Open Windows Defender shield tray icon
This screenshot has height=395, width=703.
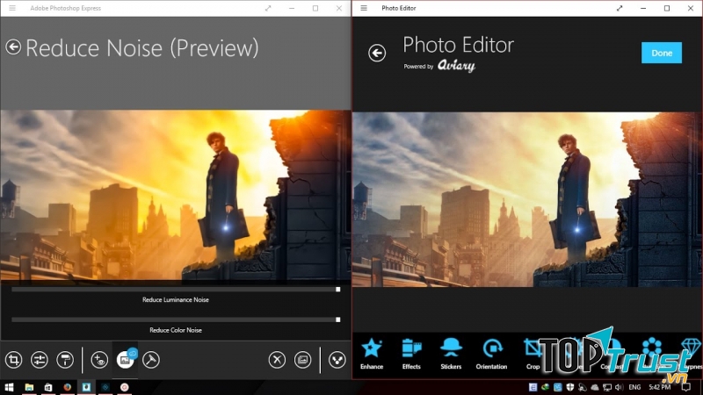pyautogui.click(x=569, y=387)
